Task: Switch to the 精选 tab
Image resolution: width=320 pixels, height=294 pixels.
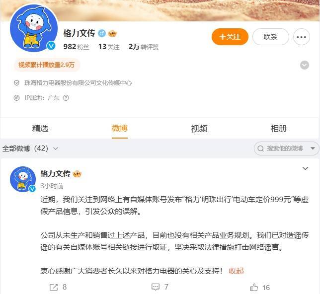Action: click(40, 129)
